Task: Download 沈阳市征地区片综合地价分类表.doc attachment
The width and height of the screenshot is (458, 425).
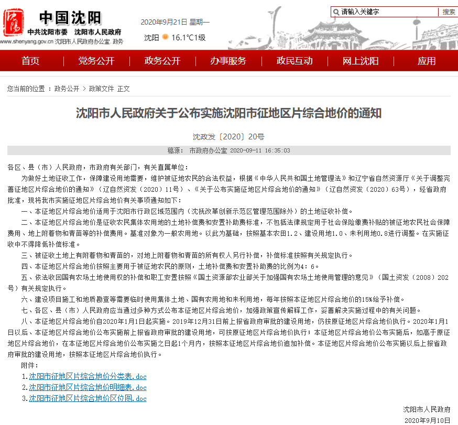Action: point(87,376)
